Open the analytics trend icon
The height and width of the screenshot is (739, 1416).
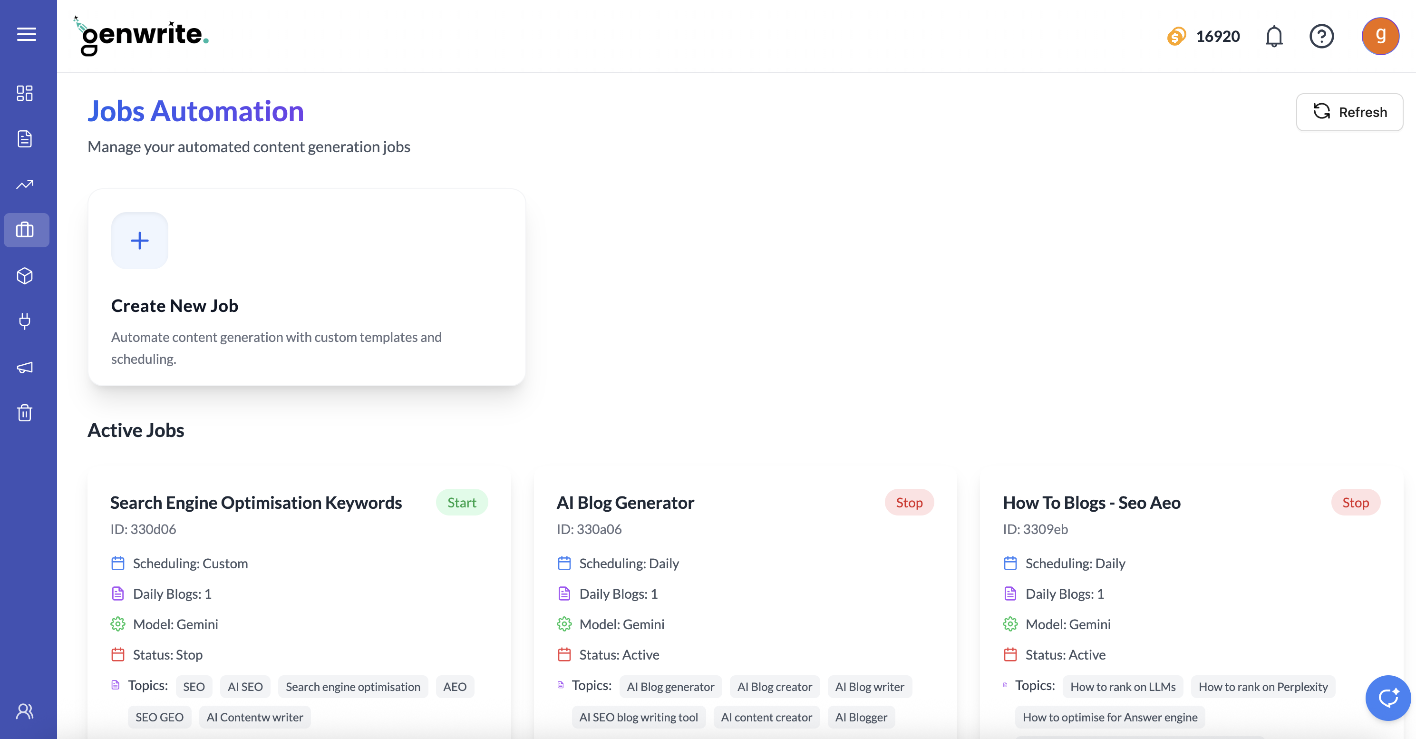point(25,185)
